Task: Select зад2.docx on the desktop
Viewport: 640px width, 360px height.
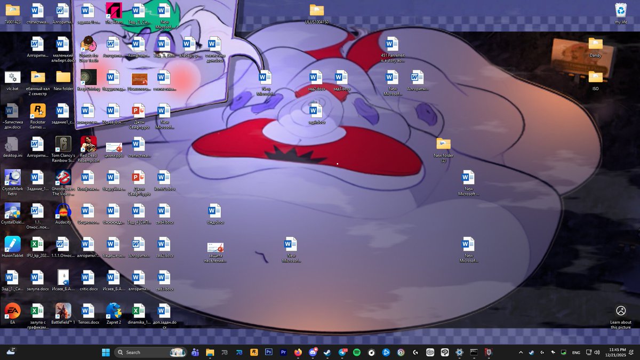Action: click(x=316, y=81)
